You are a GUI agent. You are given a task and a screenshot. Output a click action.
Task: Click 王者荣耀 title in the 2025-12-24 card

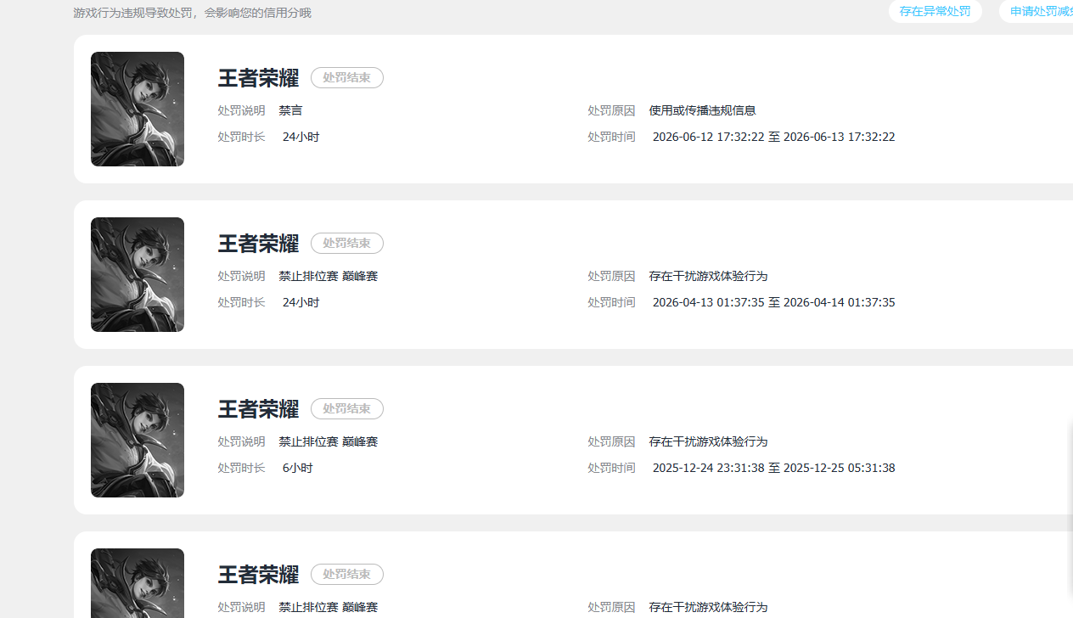point(258,409)
